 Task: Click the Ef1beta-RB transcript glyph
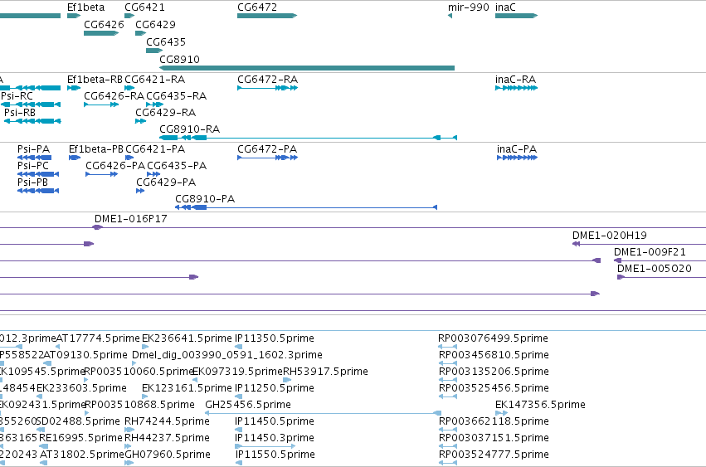[74, 88]
